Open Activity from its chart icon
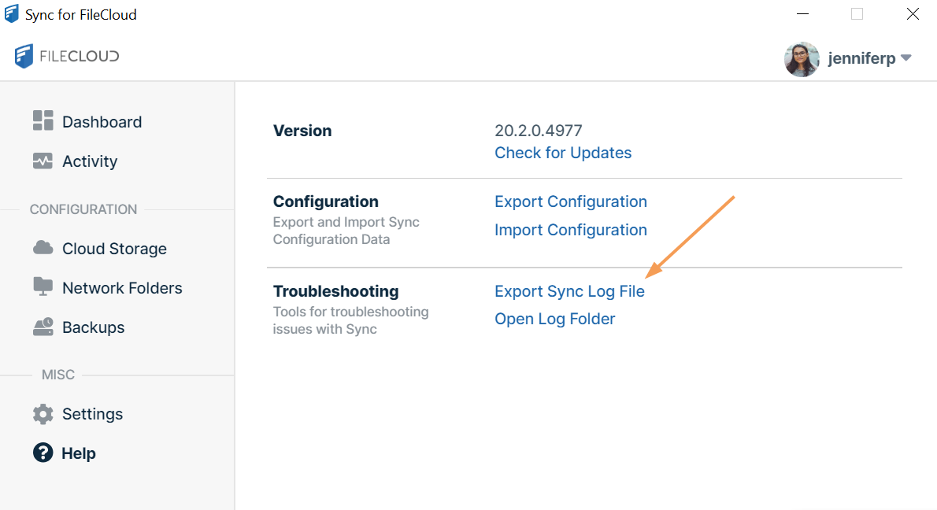 (45, 161)
